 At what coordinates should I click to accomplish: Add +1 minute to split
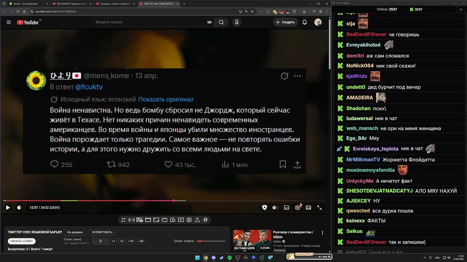113,241
